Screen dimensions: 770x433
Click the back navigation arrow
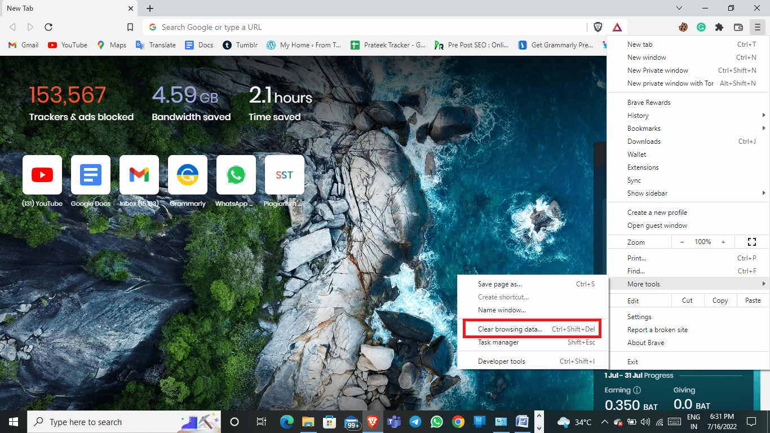12,27
